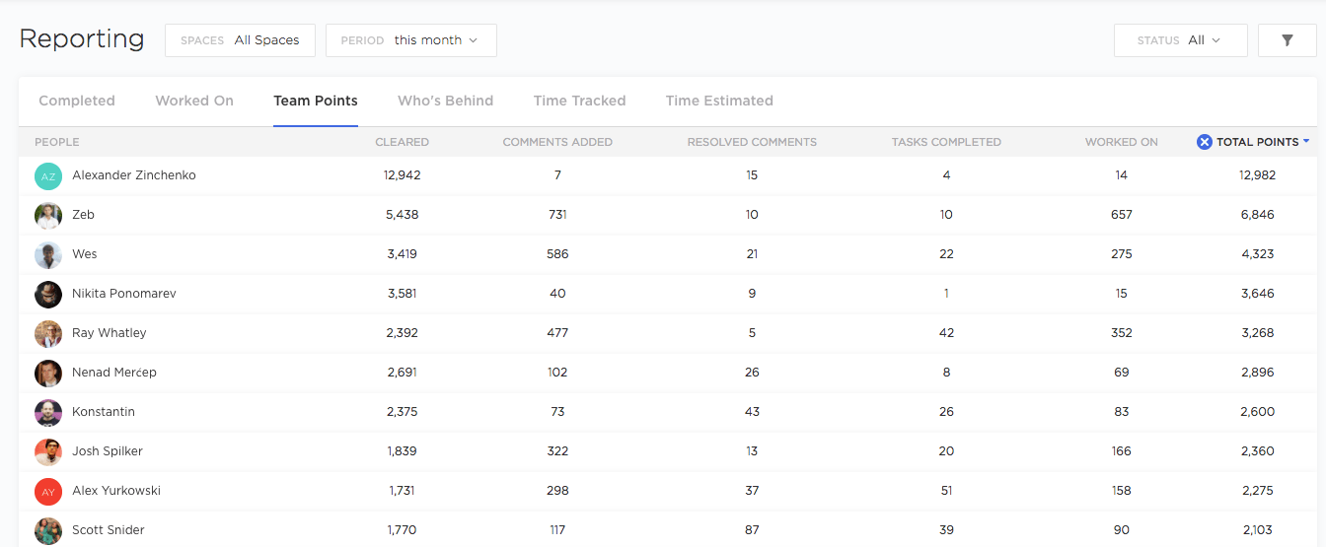The height and width of the screenshot is (547, 1326).
Task: Click the Spaces All Spaces button
Action: [x=240, y=40]
